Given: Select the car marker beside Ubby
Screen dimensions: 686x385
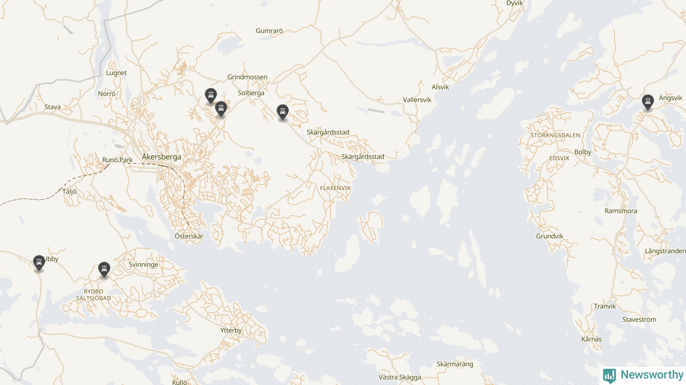Looking at the screenshot, I should (x=39, y=263).
